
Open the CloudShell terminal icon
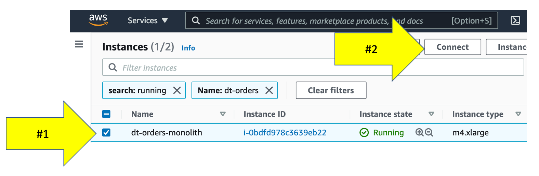pos(515,20)
